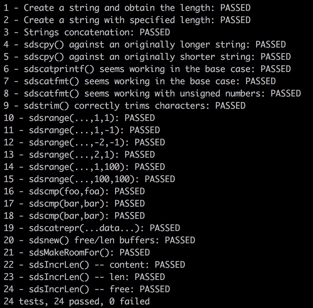This screenshot has width=313, height=308.
Task: Click the 'sdscatrepr(...data...)' line
Action: [92, 228]
